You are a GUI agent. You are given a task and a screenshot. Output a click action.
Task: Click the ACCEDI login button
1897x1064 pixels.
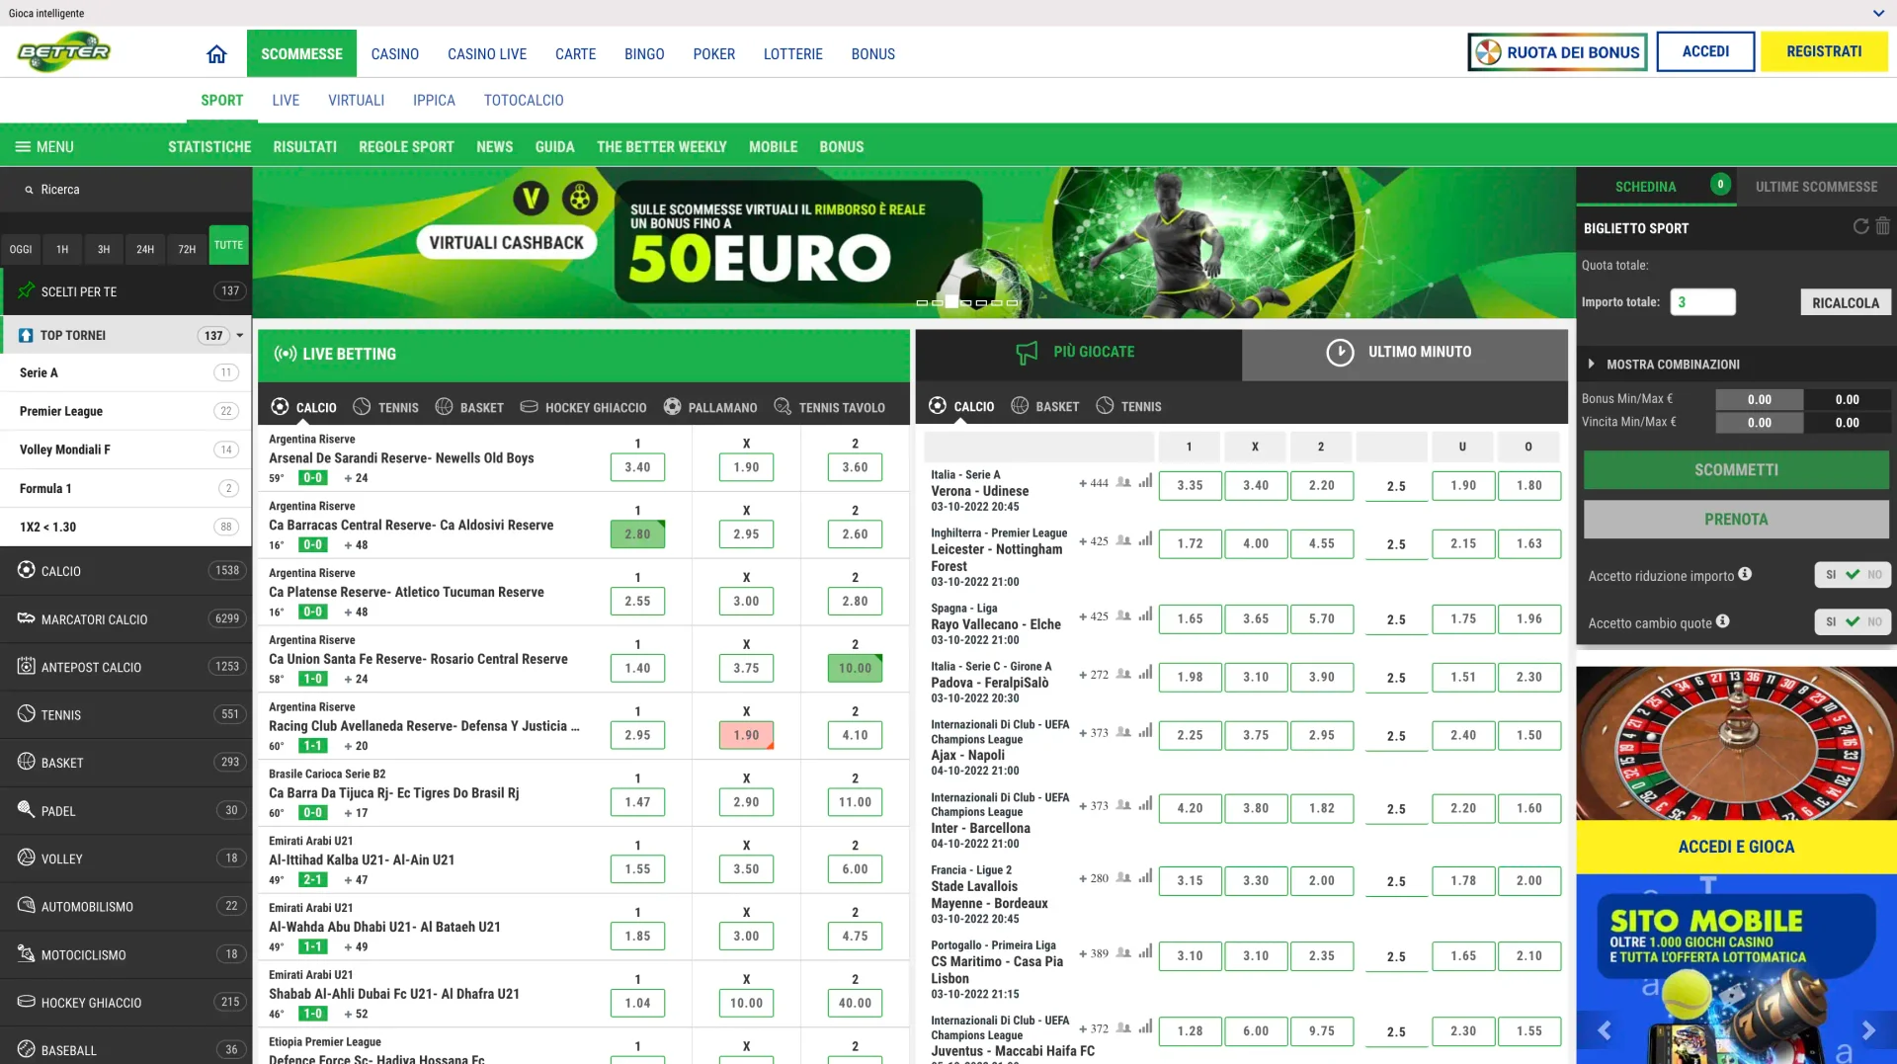pyautogui.click(x=1705, y=51)
